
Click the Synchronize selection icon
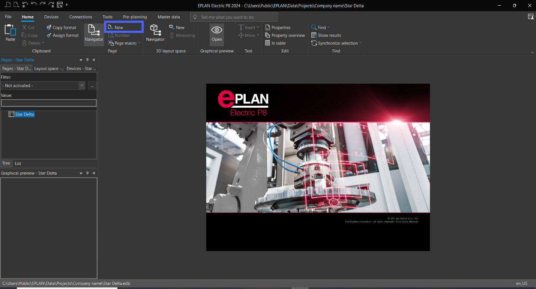(314, 43)
